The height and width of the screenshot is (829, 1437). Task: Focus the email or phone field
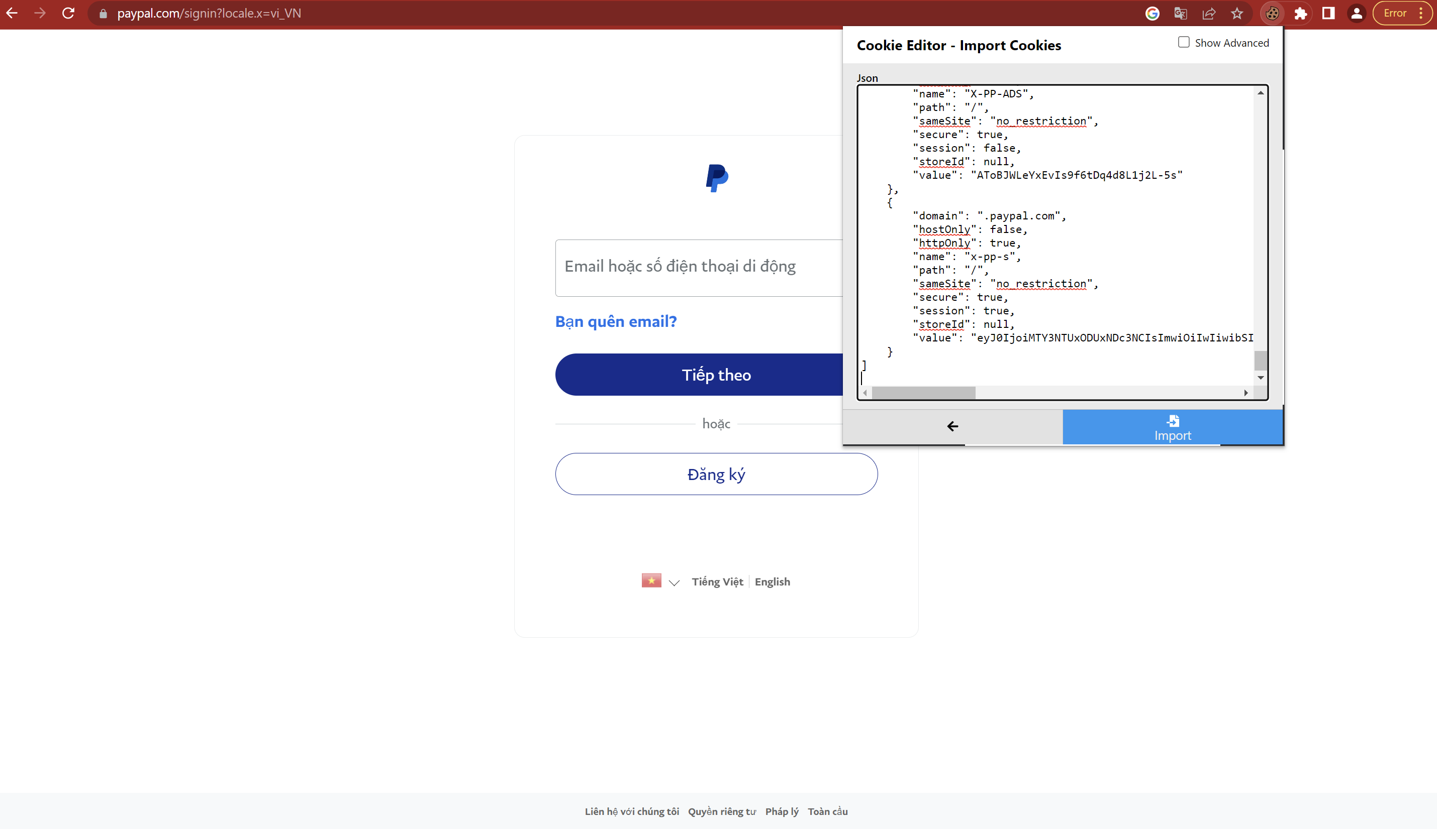699,268
